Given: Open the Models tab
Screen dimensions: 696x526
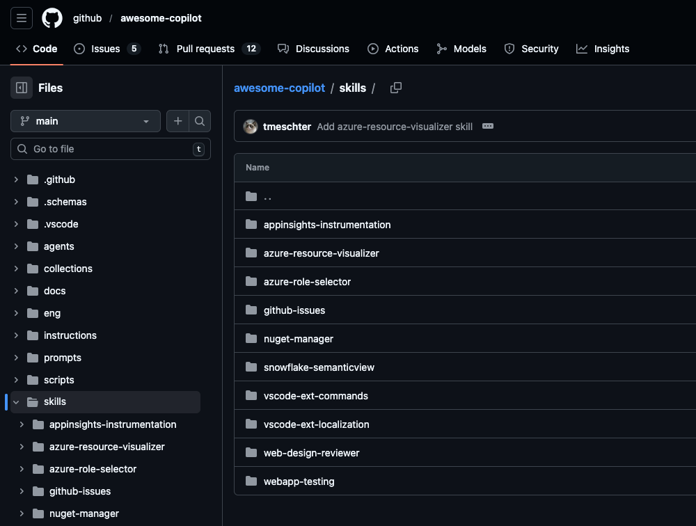Looking at the screenshot, I should pyautogui.click(x=461, y=49).
